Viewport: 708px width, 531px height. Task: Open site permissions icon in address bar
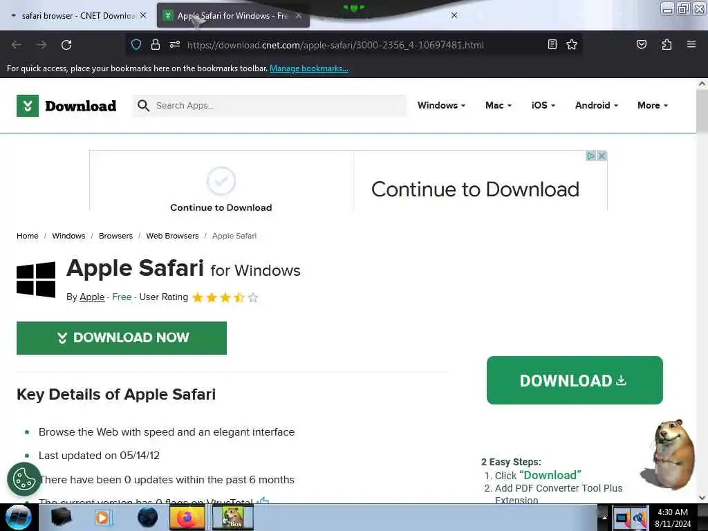pyautogui.click(x=175, y=44)
